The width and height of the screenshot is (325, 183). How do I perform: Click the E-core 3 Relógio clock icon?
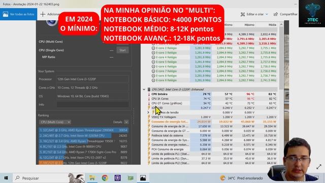(x=153, y=52)
